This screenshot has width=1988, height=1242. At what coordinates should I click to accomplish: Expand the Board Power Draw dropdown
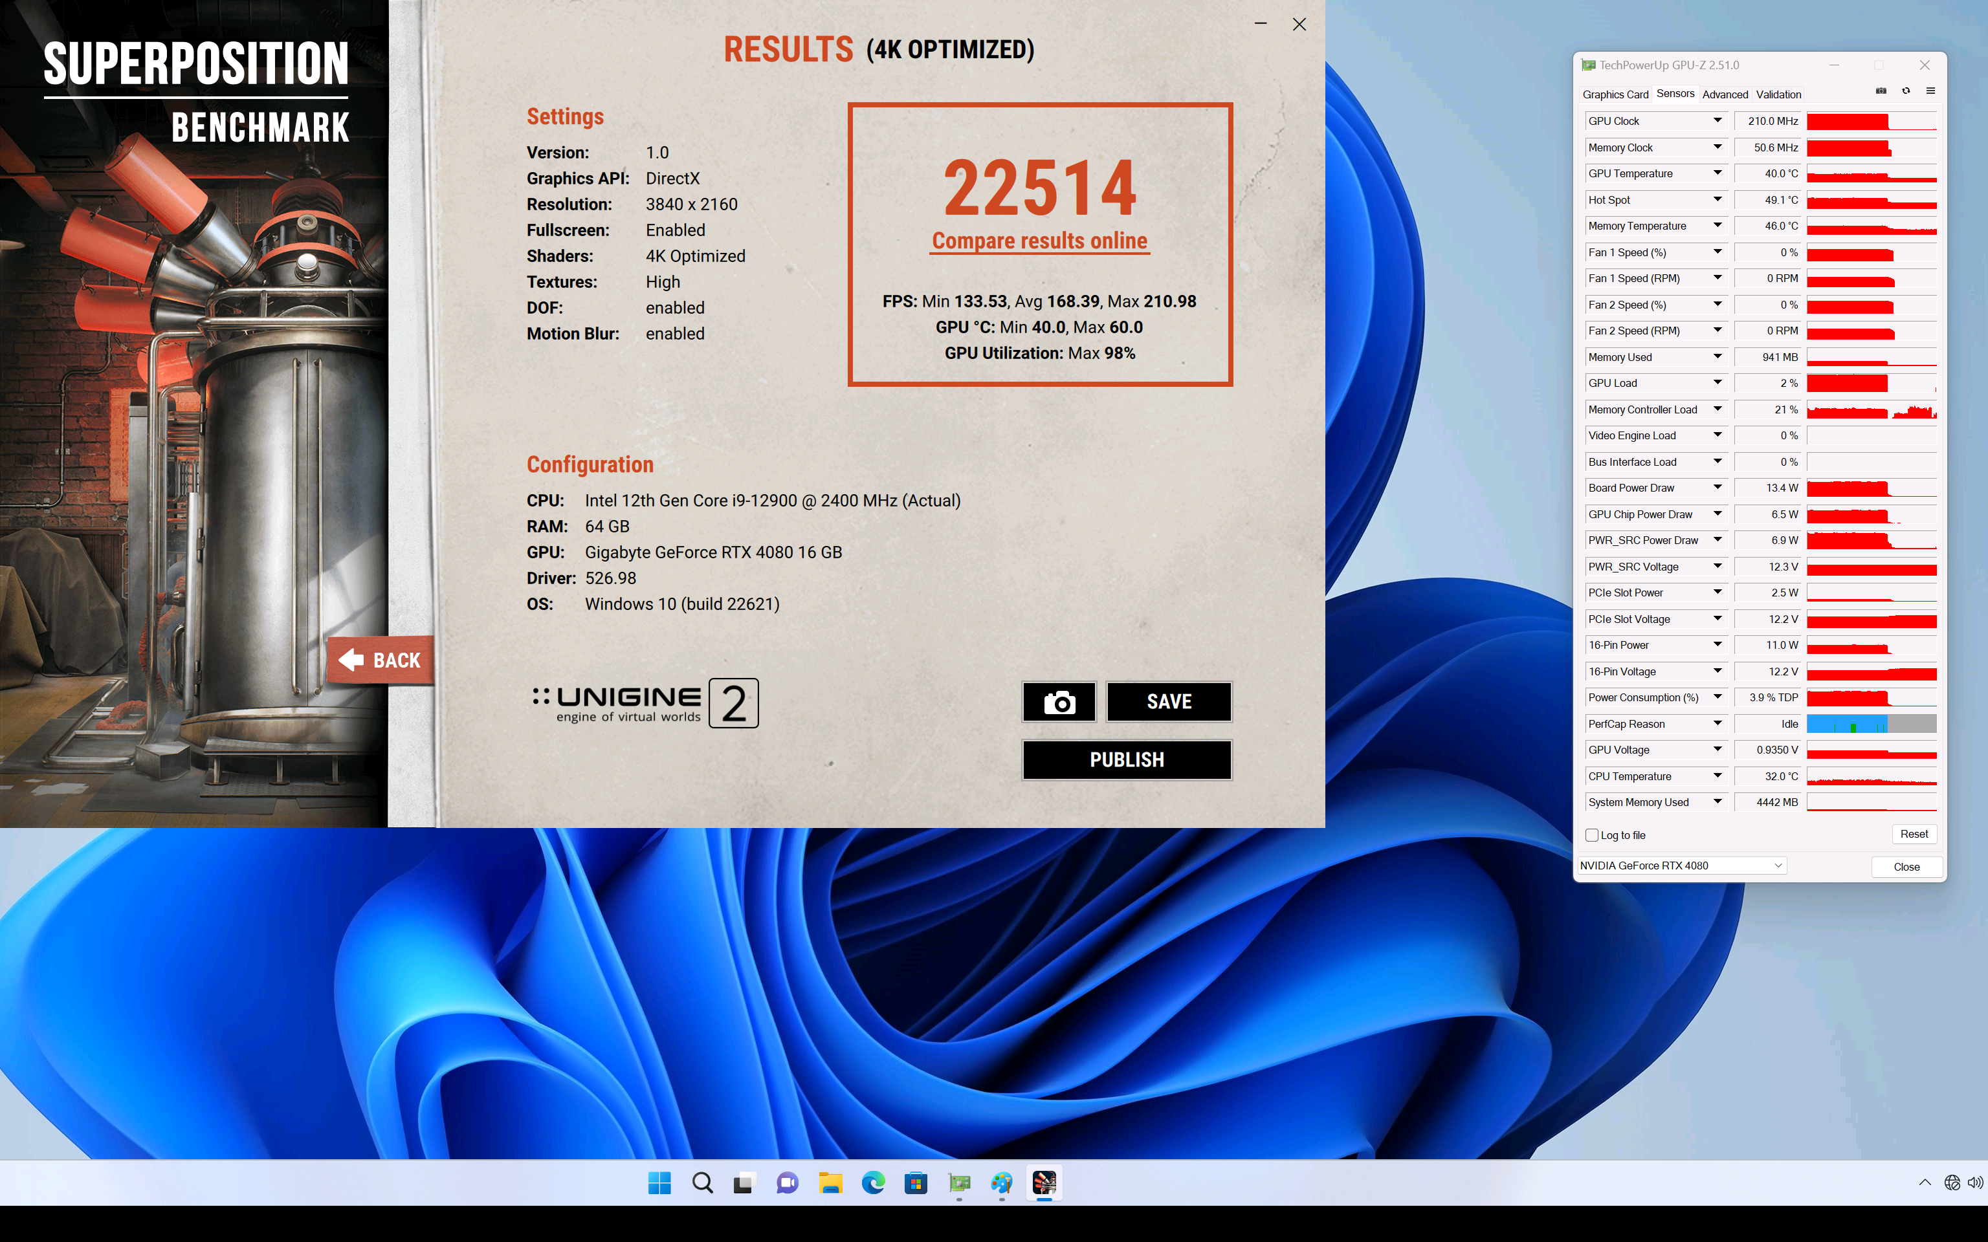click(x=1717, y=488)
